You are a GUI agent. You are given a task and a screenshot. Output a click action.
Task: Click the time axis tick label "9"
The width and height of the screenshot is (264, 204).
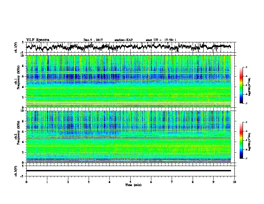pyautogui.click(x=213, y=182)
